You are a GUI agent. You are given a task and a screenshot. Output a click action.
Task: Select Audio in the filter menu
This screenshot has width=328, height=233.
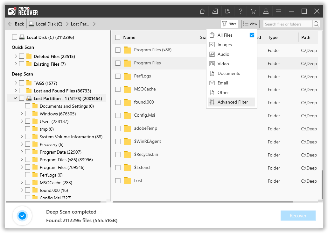click(x=231, y=54)
